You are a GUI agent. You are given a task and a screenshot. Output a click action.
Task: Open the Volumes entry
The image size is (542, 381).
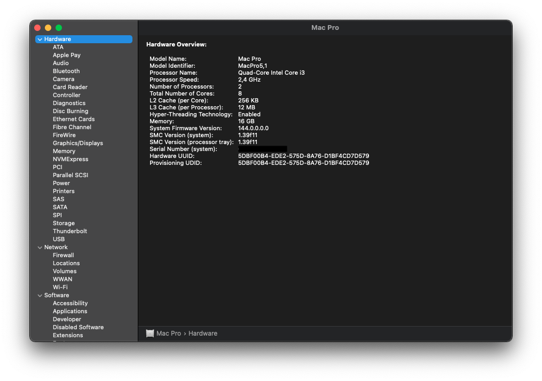(x=65, y=271)
